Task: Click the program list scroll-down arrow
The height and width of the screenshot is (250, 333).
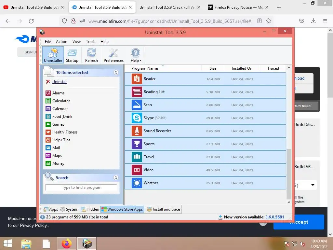Action: point(289,202)
